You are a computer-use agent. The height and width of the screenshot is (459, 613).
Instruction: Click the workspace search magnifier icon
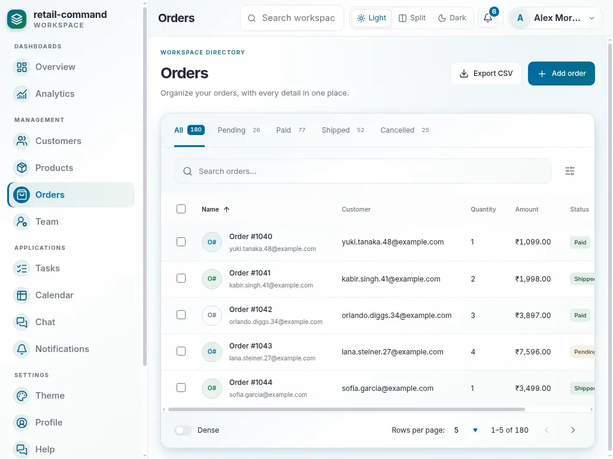[252, 19]
